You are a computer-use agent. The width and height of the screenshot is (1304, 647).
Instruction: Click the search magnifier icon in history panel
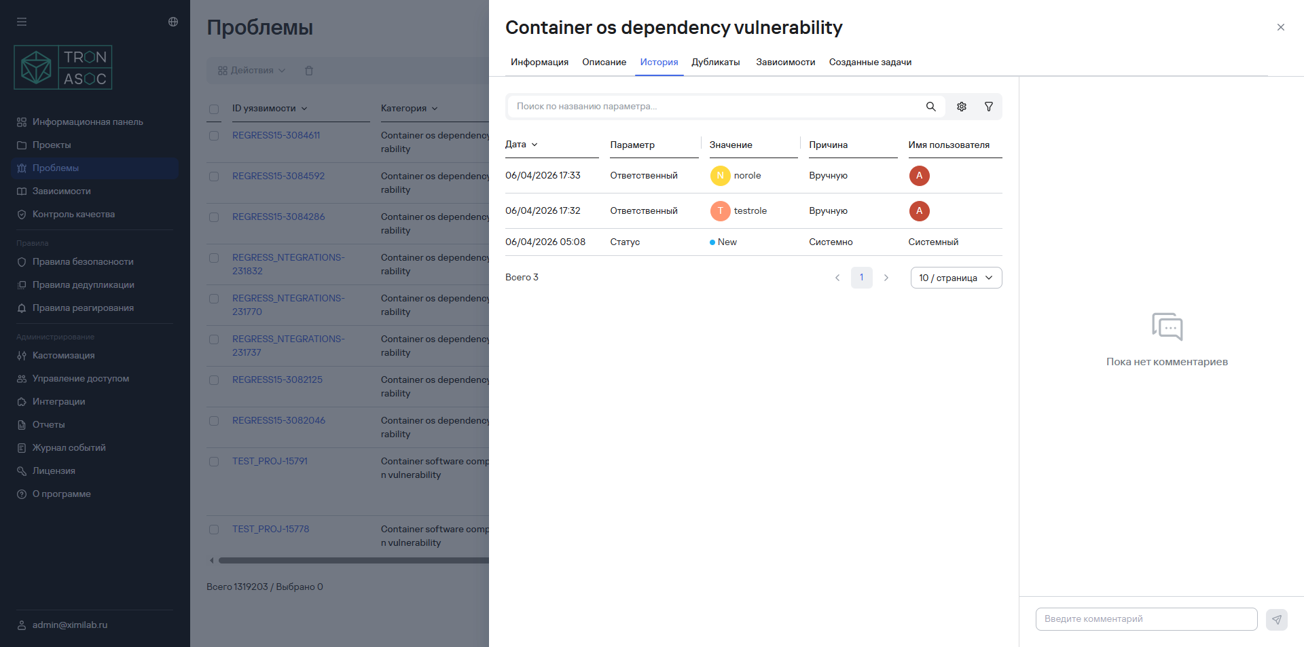tap(930, 107)
